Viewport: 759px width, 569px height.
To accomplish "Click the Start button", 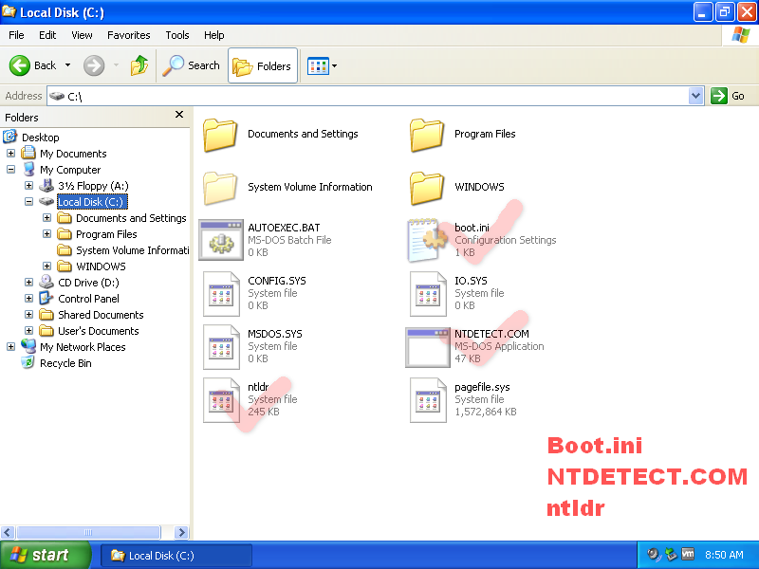I will (46, 555).
